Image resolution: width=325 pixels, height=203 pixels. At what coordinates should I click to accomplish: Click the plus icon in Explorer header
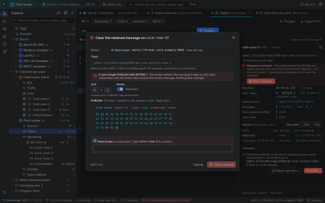coord(72,13)
